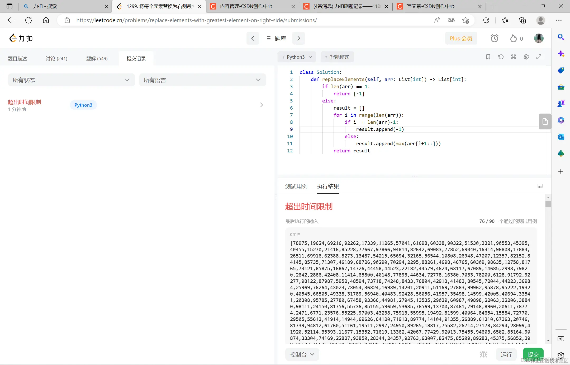Open the 超出时间限制 submission record

coord(25,102)
